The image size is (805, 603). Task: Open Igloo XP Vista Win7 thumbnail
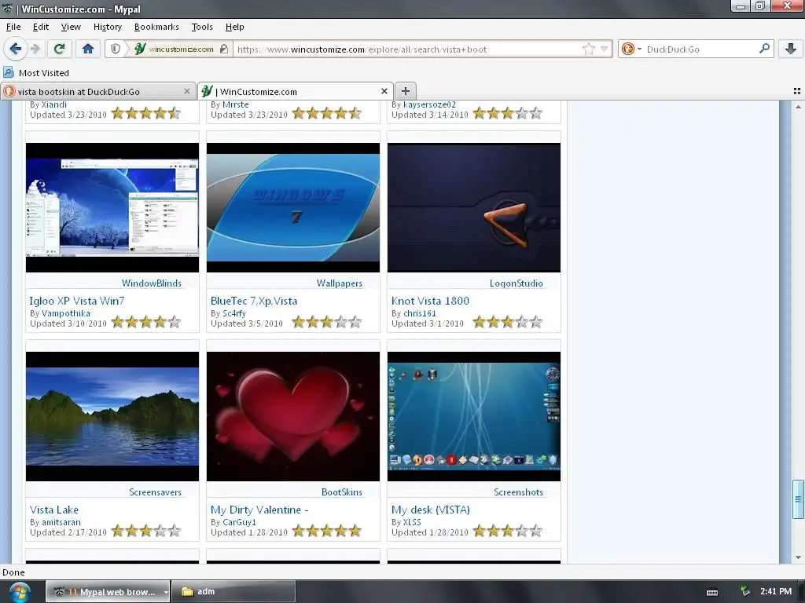pos(112,207)
